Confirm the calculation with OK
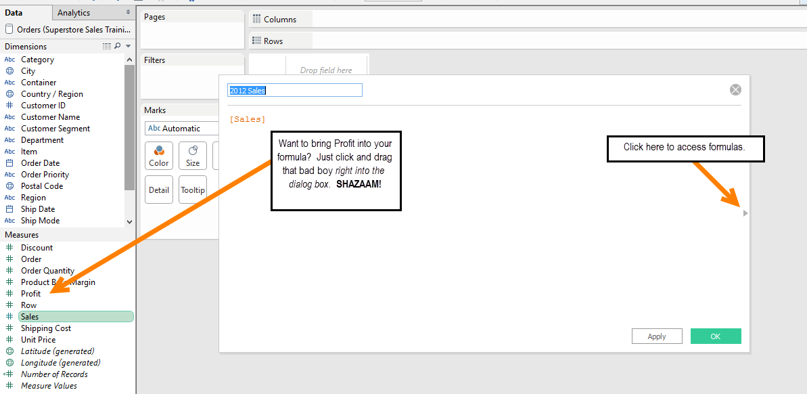This screenshot has height=394, width=807. point(716,336)
